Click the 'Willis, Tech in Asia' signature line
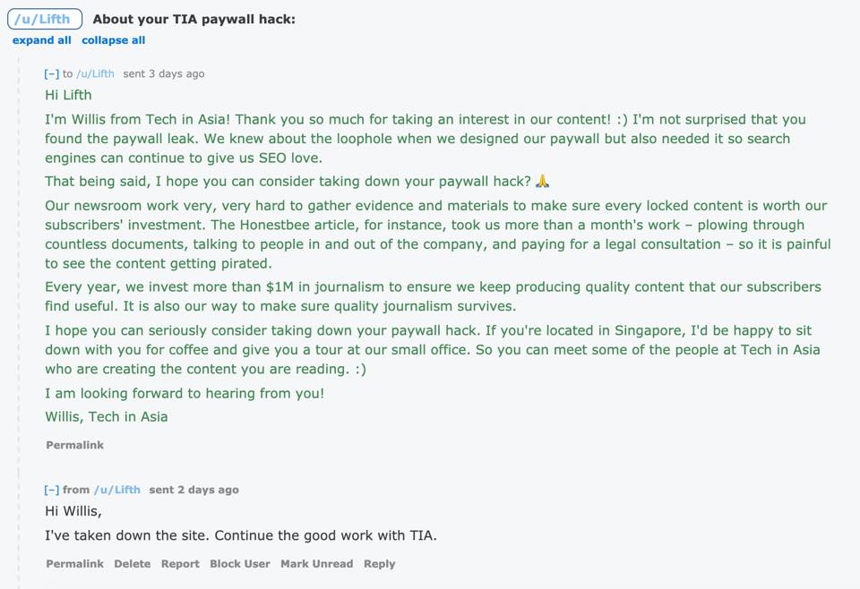Image resolution: width=860 pixels, height=589 pixels. tap(107, 417)
